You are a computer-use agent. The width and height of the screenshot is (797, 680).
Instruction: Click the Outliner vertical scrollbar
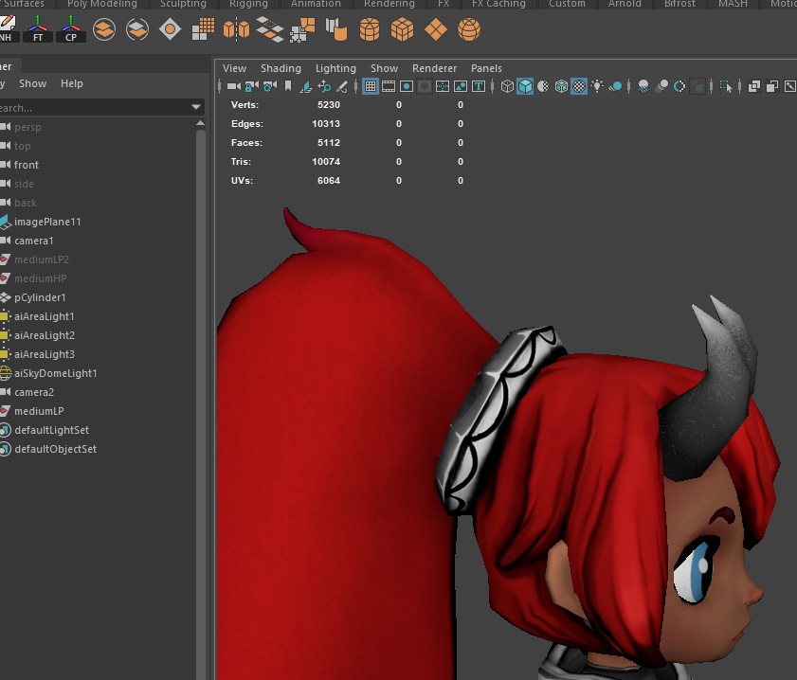pos(201,379)
